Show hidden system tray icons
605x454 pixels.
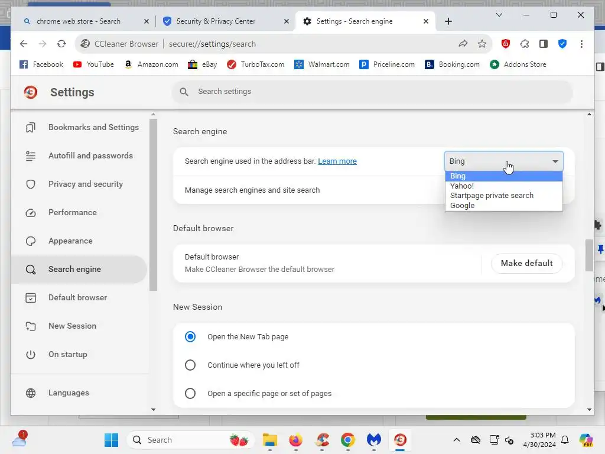click(457, 440)
